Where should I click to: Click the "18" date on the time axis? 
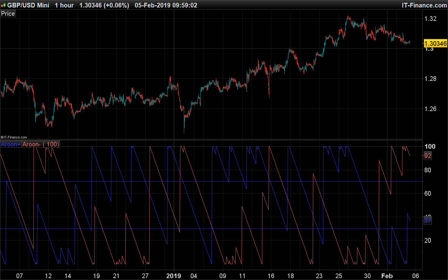[x=291, y=276]
